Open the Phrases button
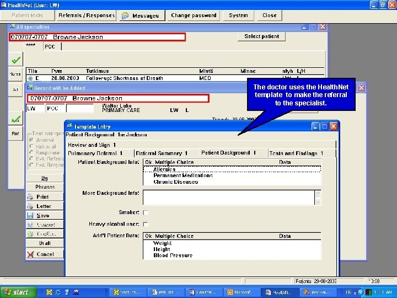The height and width of the screenshot is (298, 397). tap(45, 187)
